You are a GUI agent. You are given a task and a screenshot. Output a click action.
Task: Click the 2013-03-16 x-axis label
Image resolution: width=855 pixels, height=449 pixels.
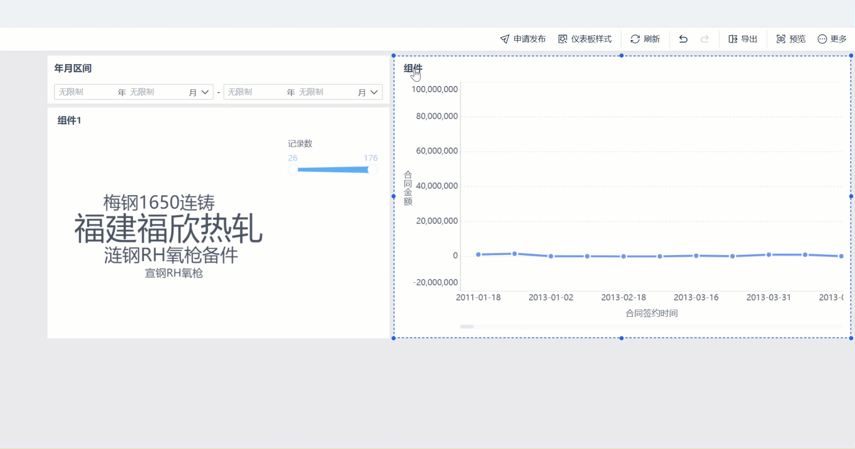pos(696,298)
